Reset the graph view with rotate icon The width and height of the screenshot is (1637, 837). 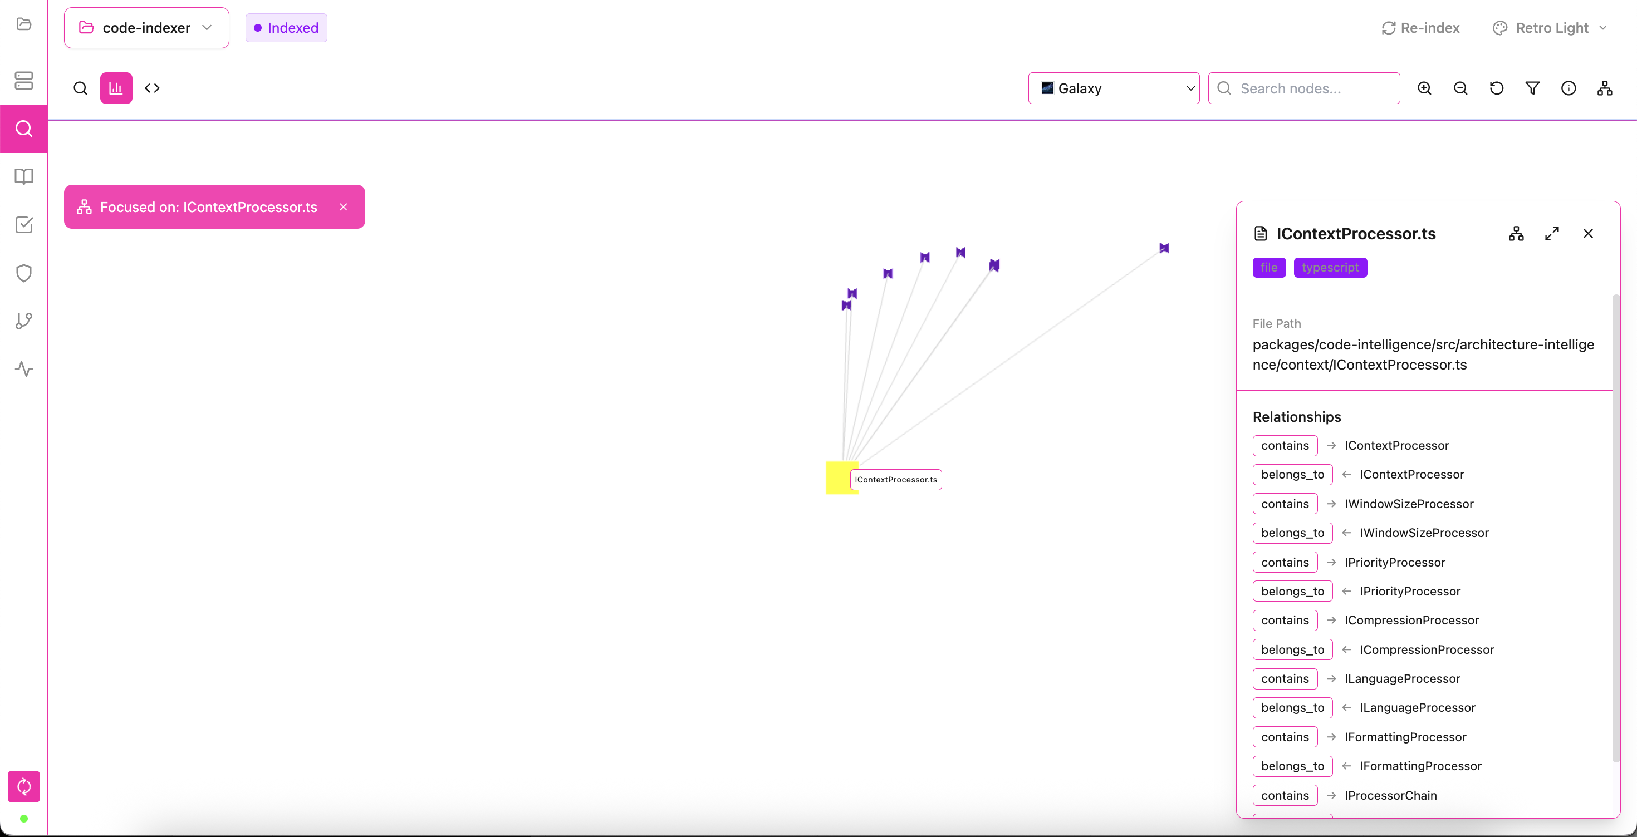(1497, 88)
